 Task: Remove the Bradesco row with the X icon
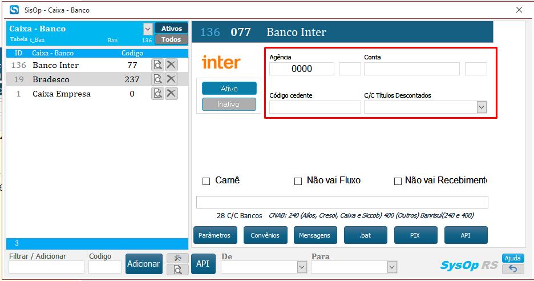pos(171,79)
